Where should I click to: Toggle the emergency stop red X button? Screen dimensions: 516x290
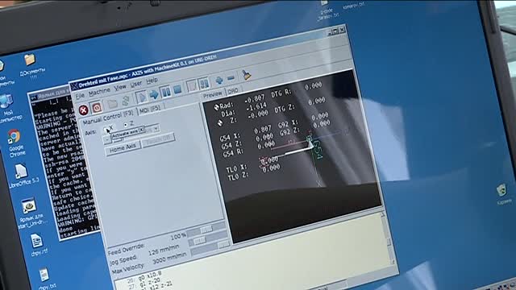[84, 110]
